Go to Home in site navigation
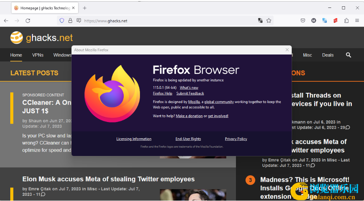The width and height of the screenshot is (364, 201). click(16, 55)
